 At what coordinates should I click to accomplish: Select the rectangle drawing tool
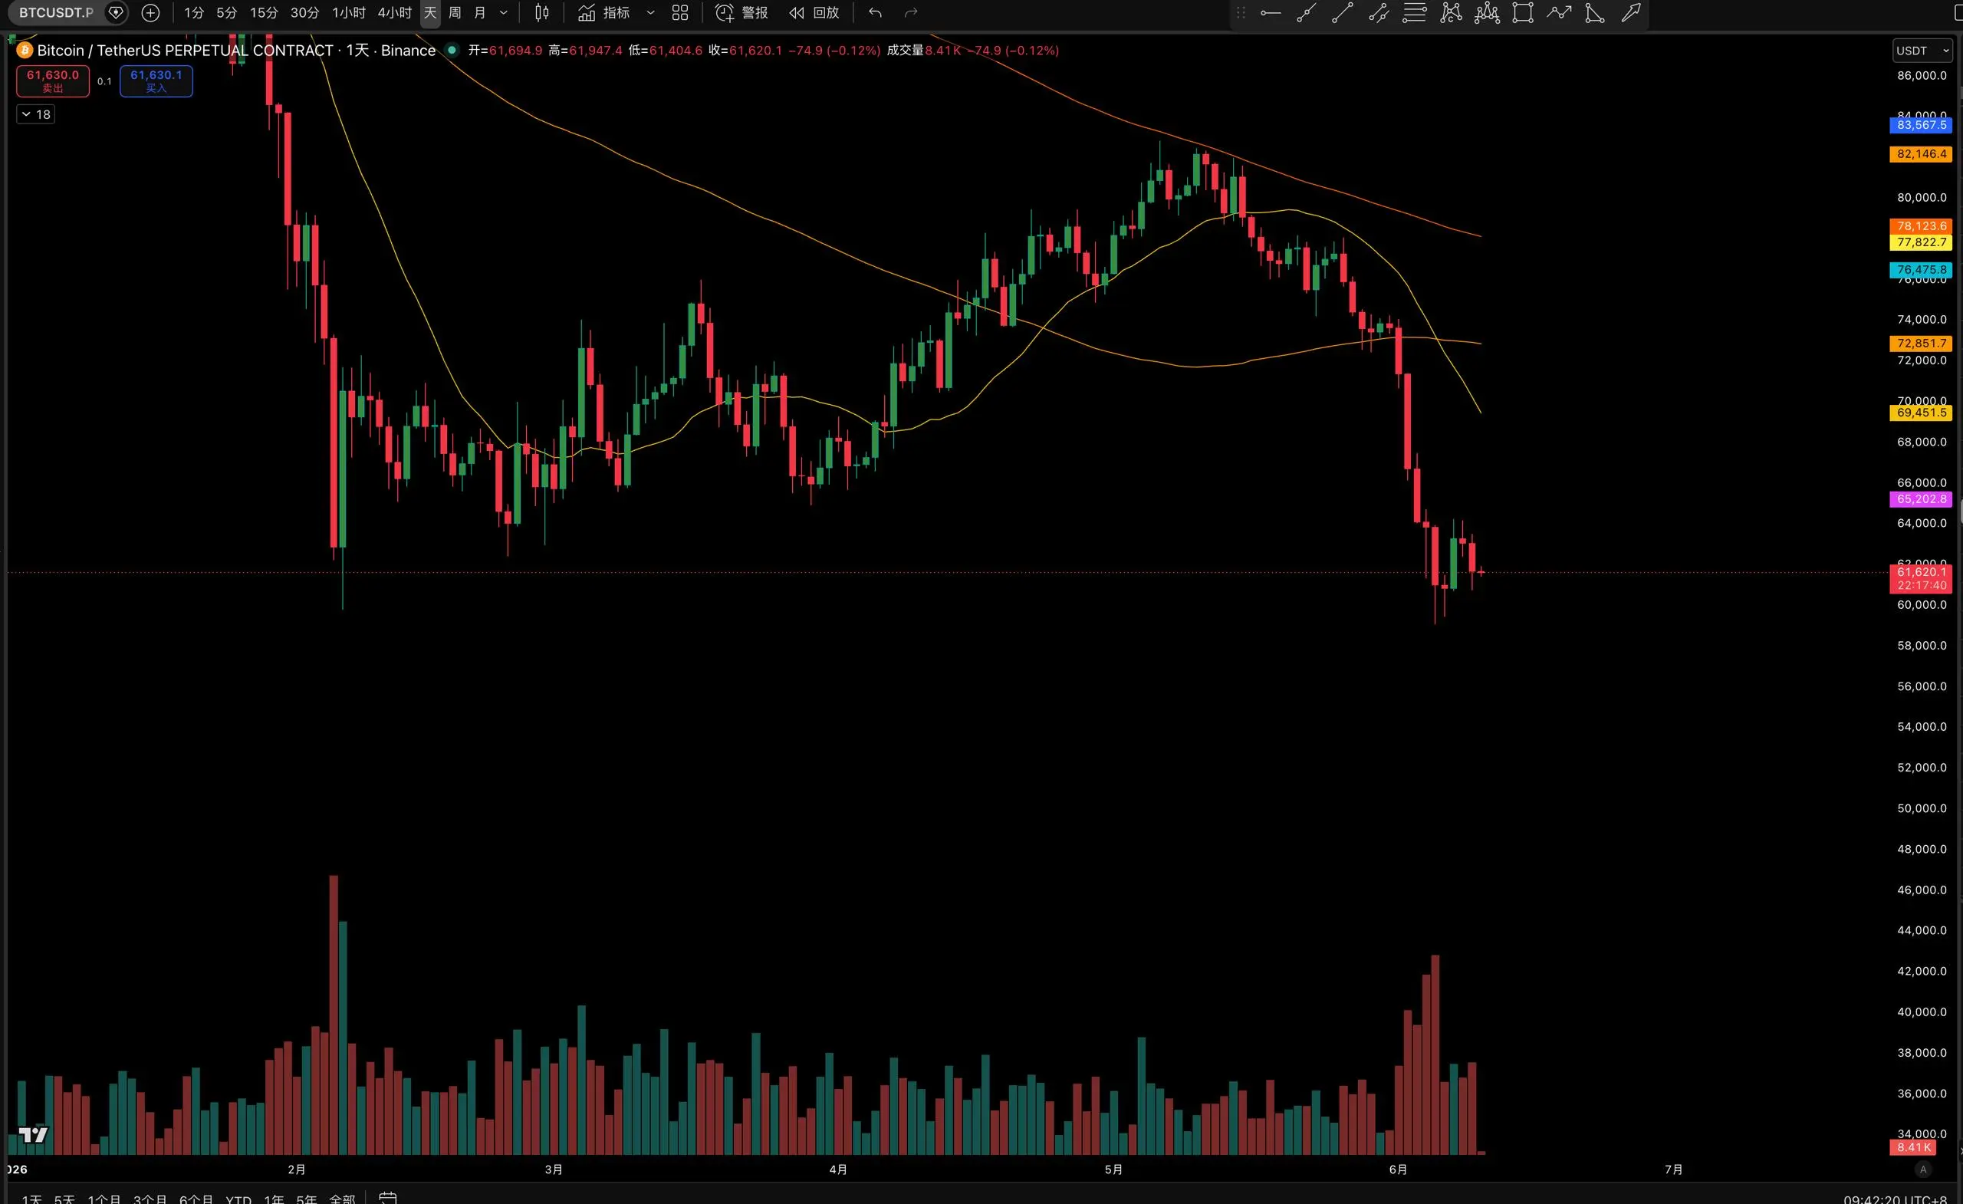1522,13
